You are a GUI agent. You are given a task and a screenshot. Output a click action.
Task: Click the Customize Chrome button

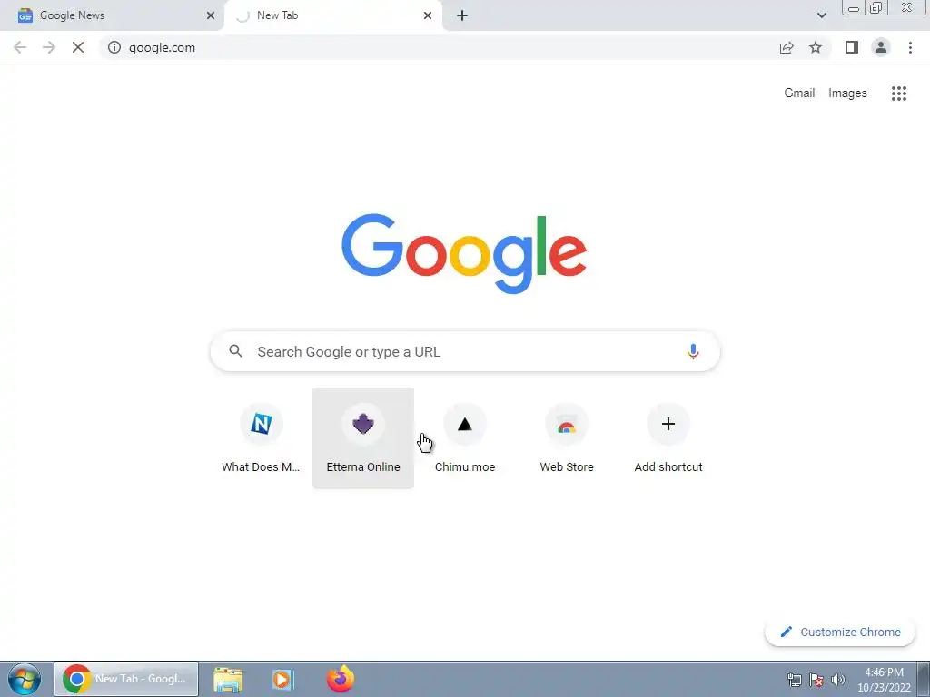tap(840, 632)
